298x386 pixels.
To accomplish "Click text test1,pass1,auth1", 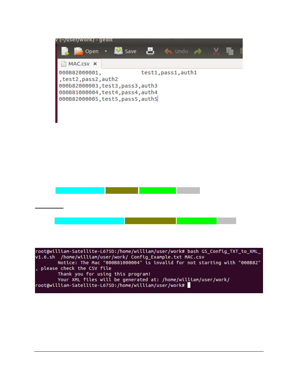I will tap(169, 73).
